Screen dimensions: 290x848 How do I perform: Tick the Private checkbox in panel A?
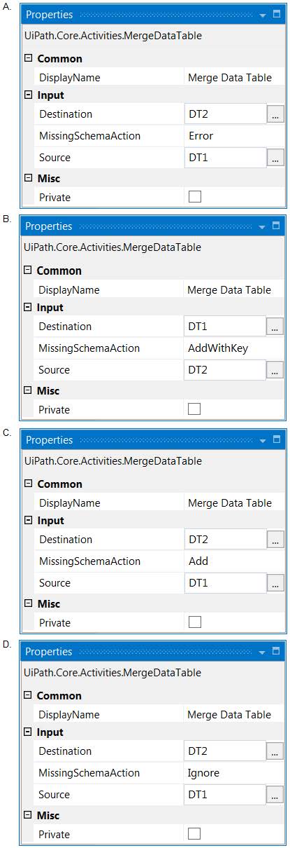(x=195, y=197)
